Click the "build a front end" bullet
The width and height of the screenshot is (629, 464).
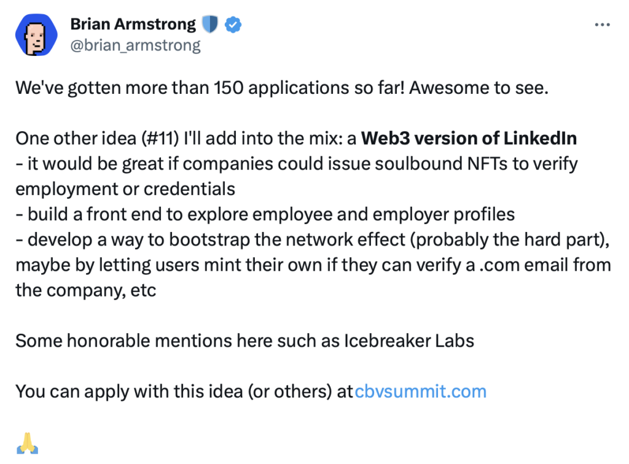click(x=265, y=214)
